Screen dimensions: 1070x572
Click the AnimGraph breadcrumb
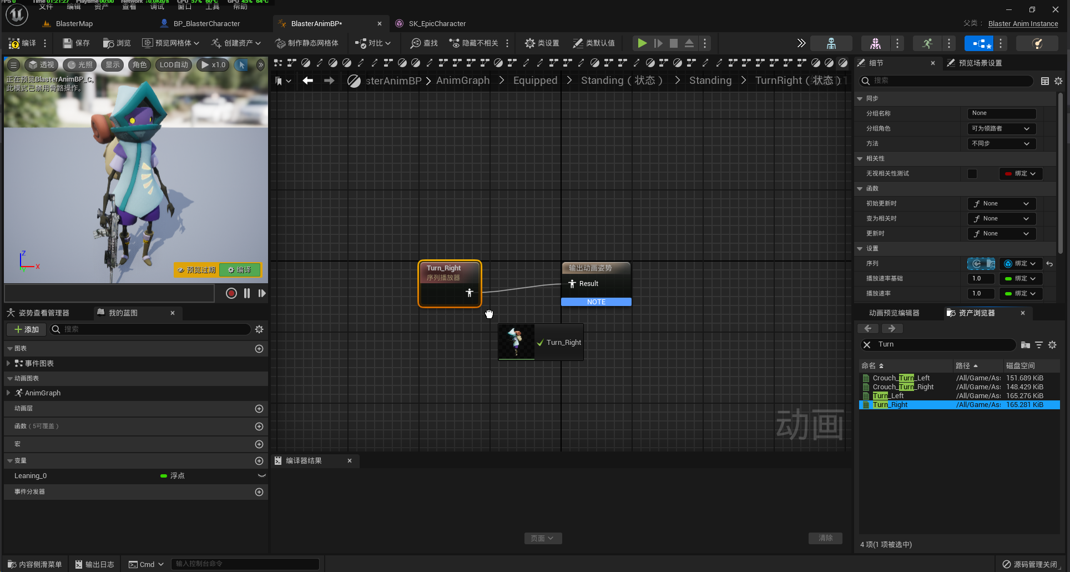click(463, 81)
